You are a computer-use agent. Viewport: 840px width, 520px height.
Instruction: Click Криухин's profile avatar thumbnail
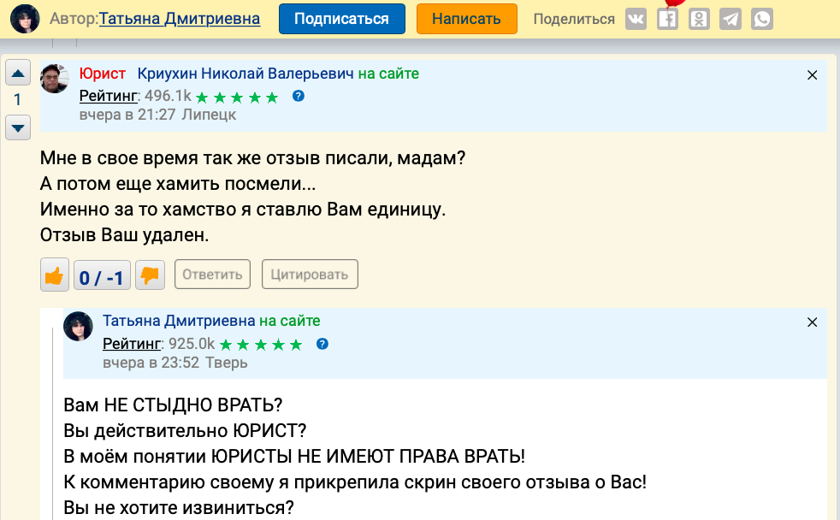tap(56, 79)
